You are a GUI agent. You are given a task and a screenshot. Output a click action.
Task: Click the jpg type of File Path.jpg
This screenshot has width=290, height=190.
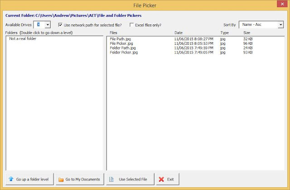[222, 39]
